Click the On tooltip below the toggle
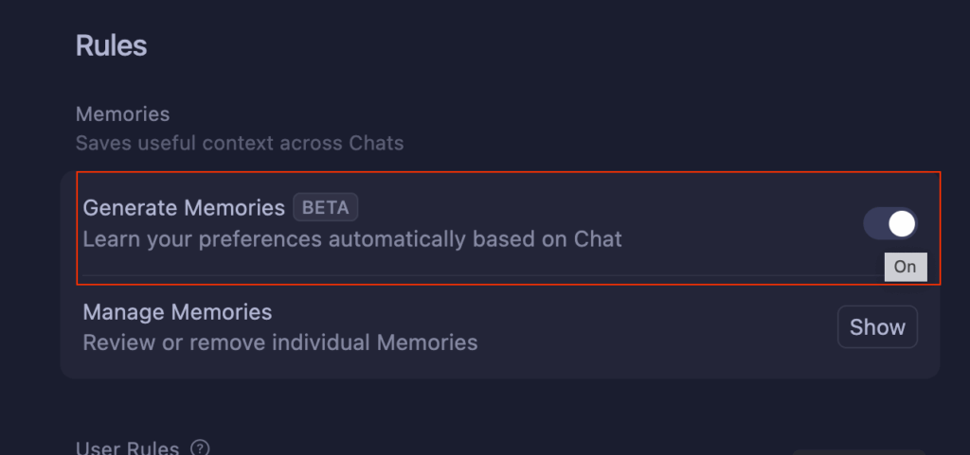 click(905, 267)
